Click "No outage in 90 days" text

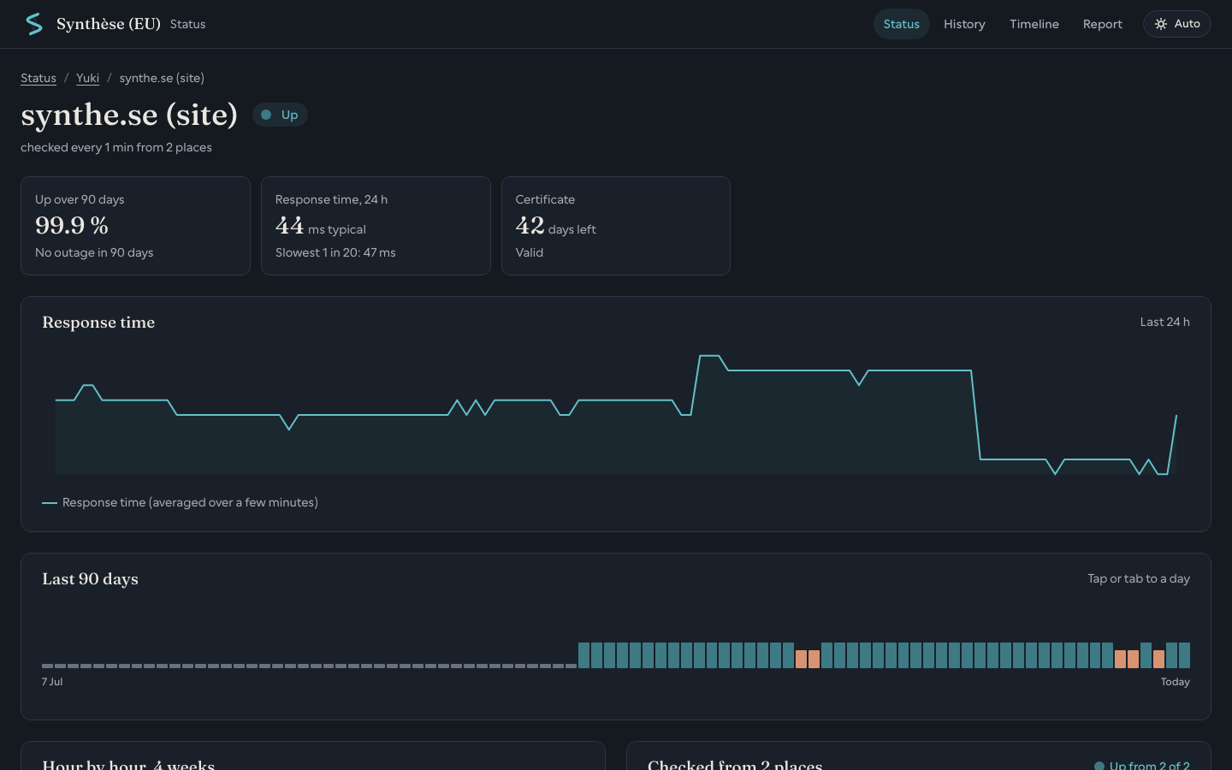(94, 252)
